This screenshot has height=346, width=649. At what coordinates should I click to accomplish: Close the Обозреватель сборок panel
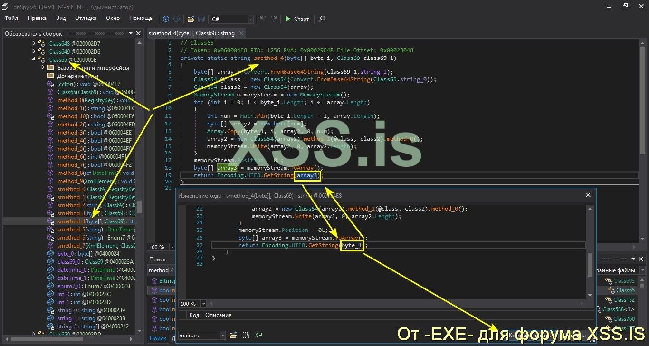coord(138,34)
